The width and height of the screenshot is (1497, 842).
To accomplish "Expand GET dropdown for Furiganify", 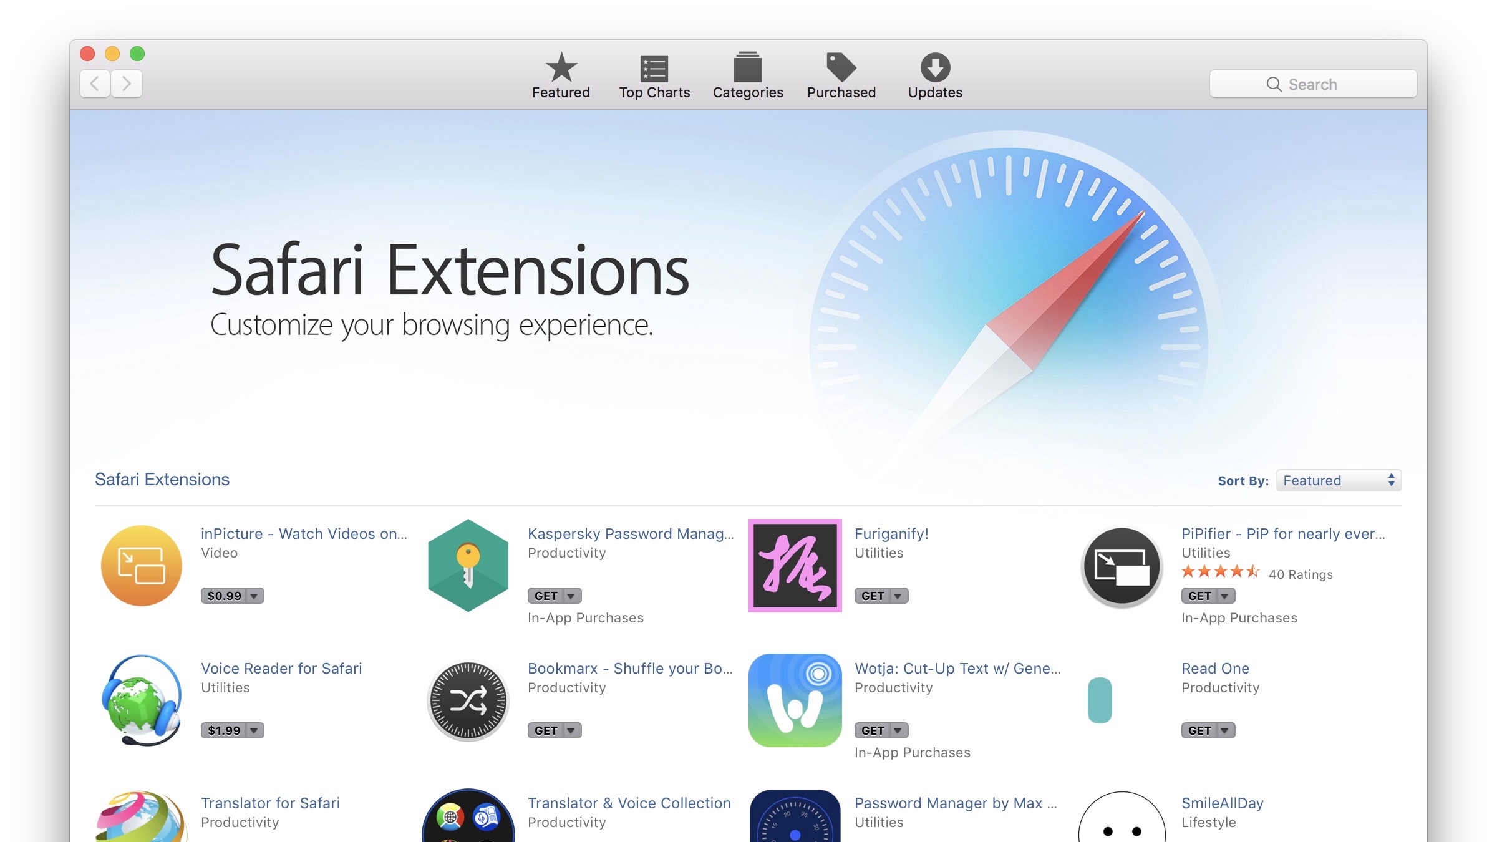I will coord(896,595).
